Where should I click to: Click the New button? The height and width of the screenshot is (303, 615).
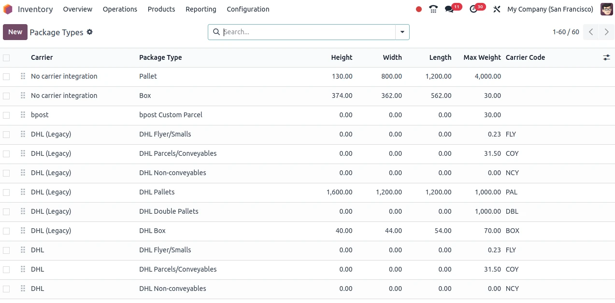tap(15, 32)
